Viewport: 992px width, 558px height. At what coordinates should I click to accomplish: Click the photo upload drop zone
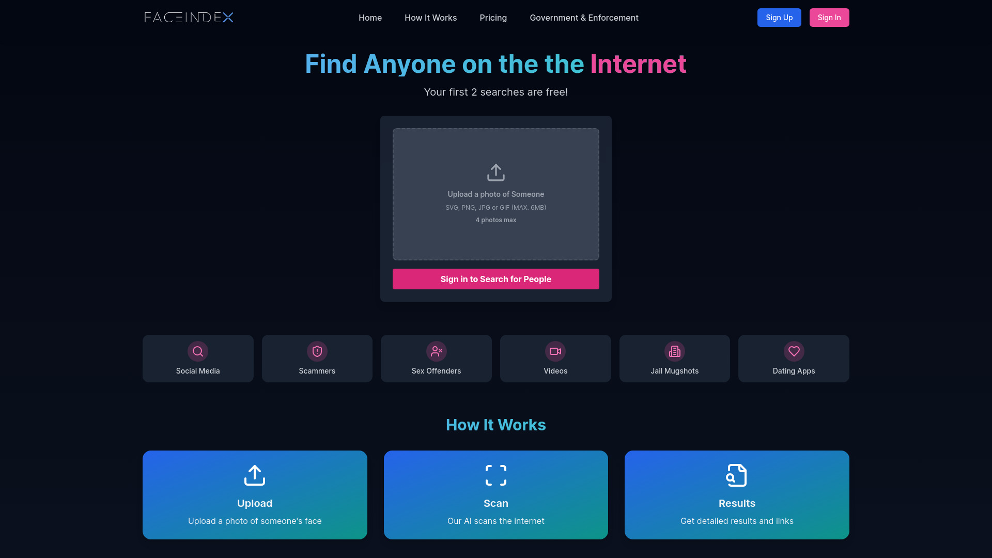click(496, 194)
